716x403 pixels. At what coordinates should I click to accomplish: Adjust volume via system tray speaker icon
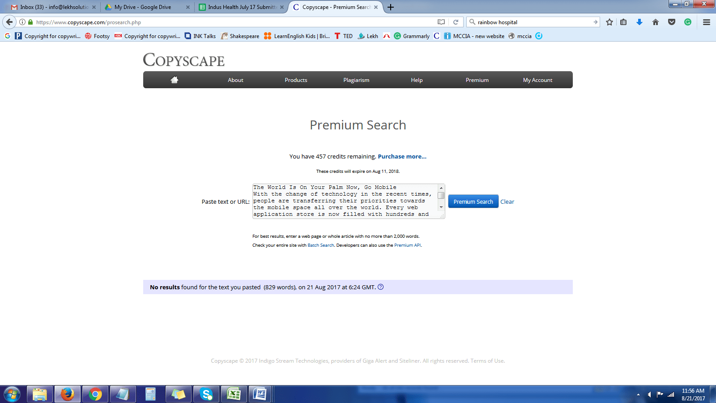pyautogui.click(x=649, y=394)
